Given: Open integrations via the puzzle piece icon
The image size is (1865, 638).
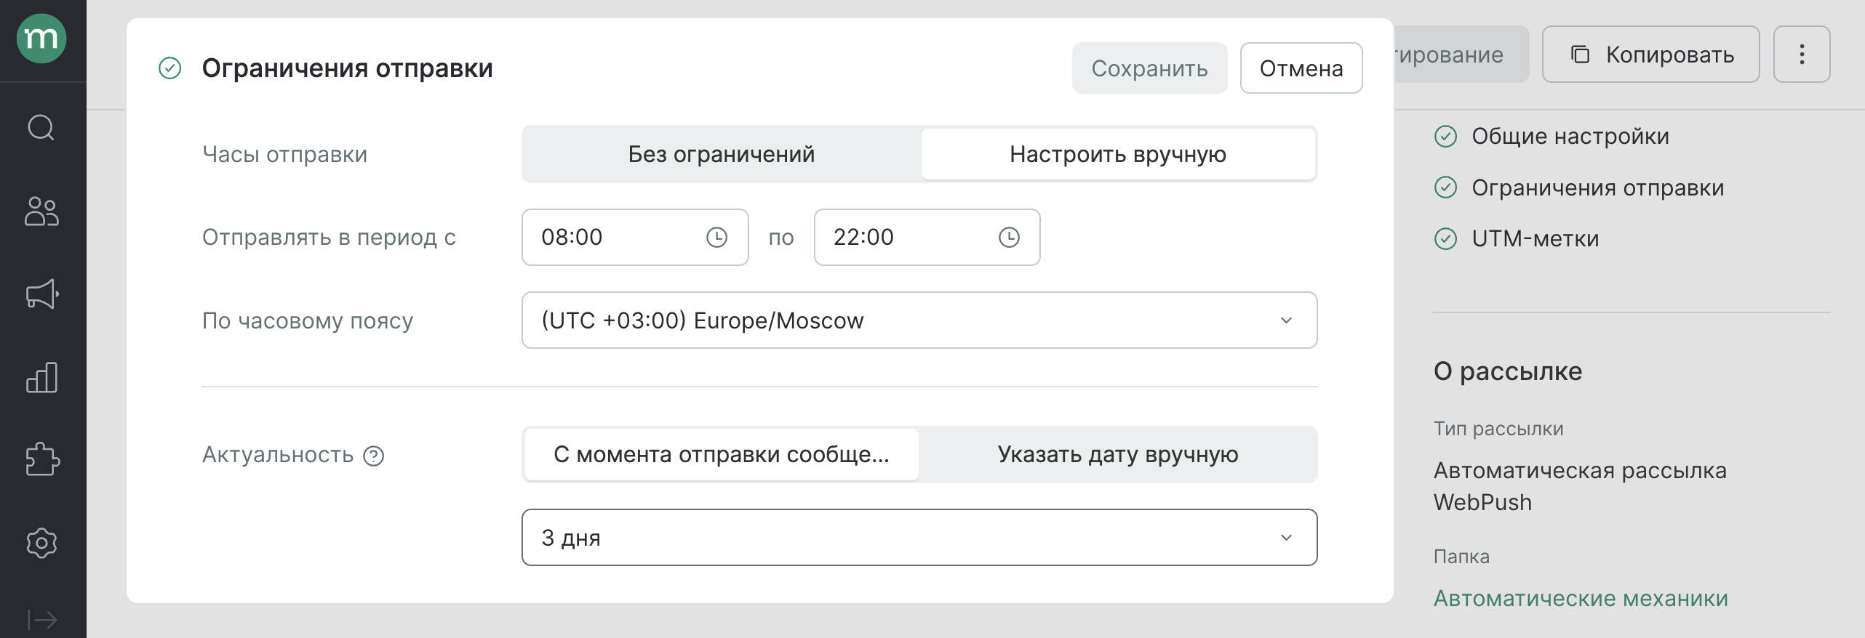Looking at the screenshot, I should coord(42,459).
